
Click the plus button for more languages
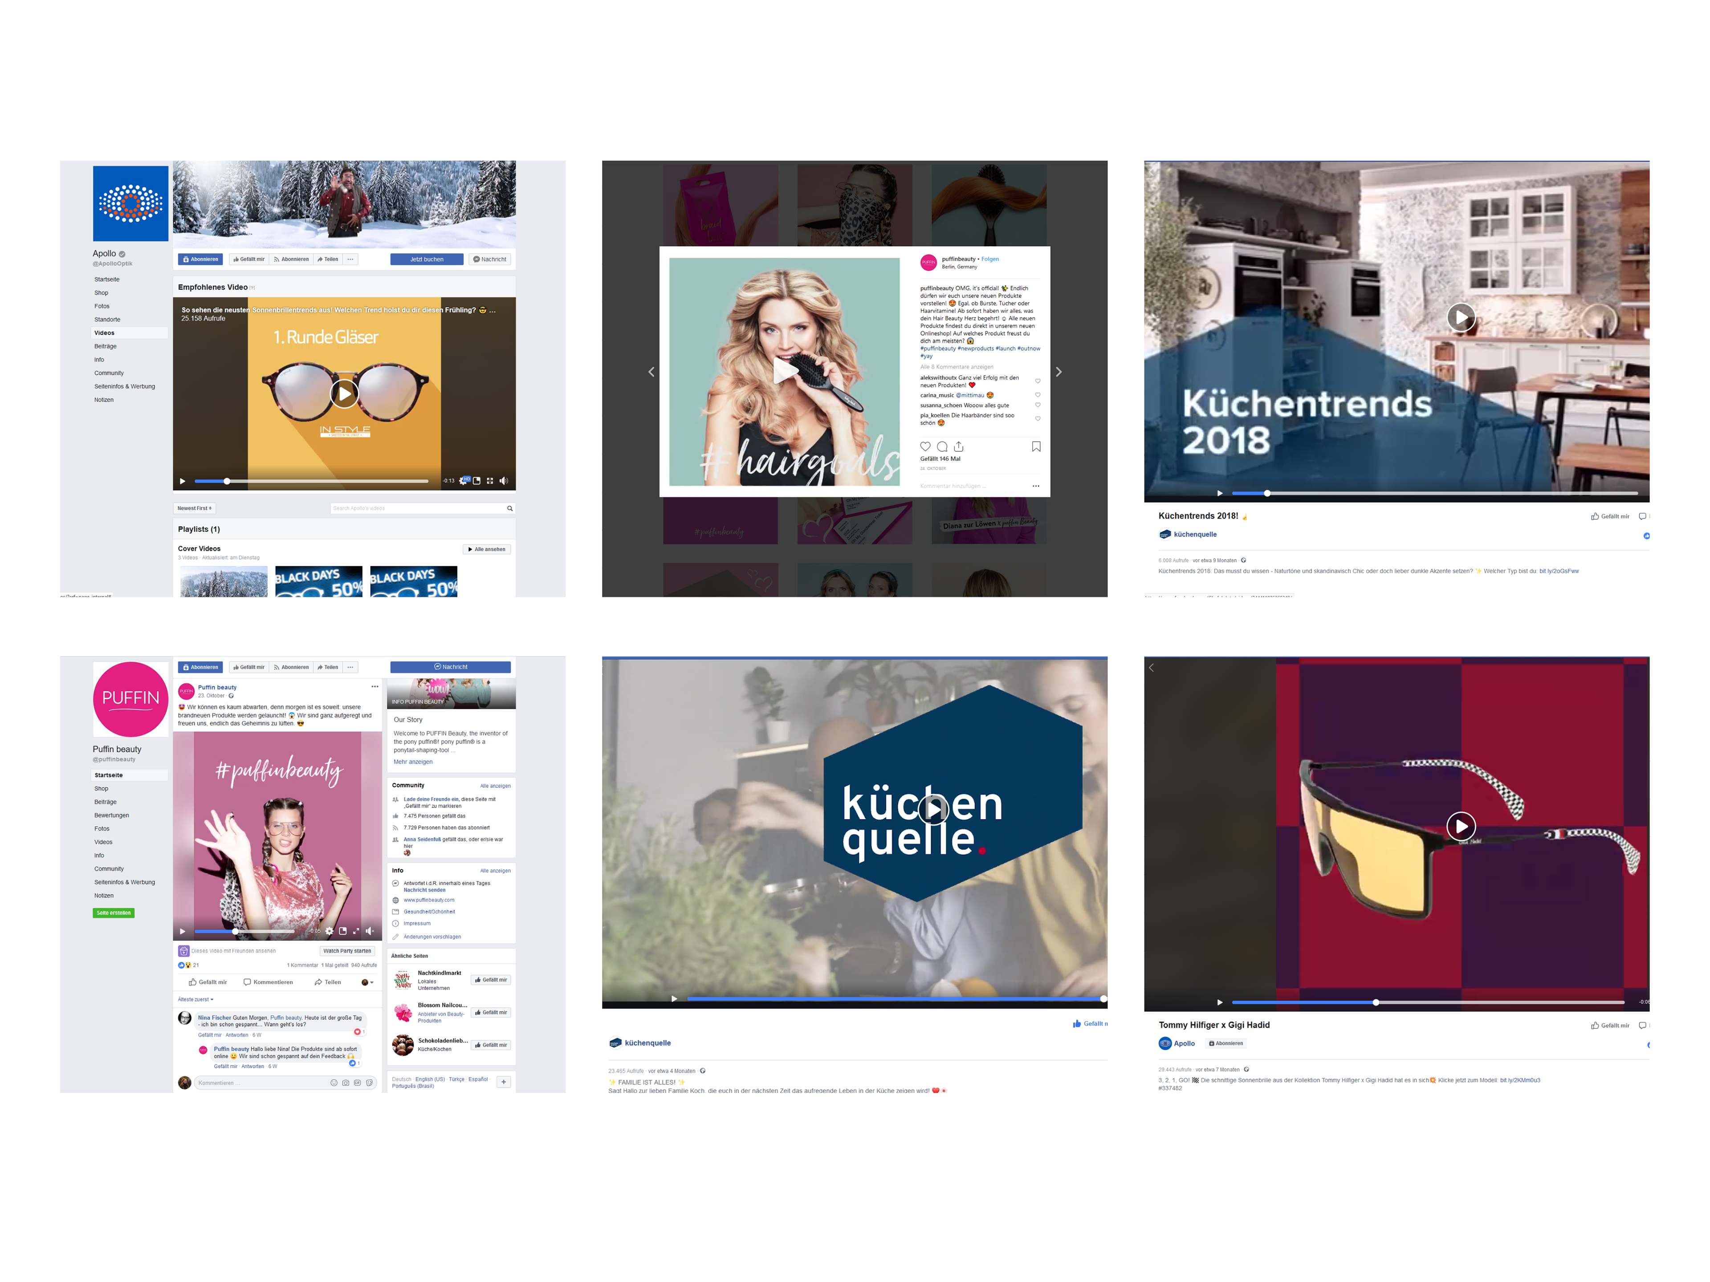503,1082
